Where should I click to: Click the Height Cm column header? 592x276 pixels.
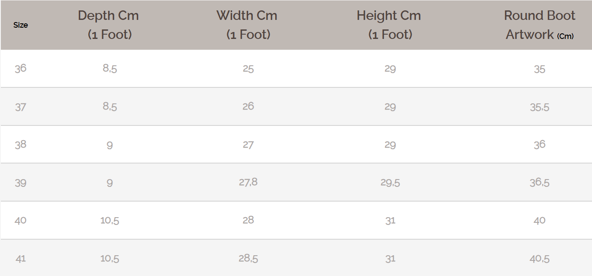[389, 25]
